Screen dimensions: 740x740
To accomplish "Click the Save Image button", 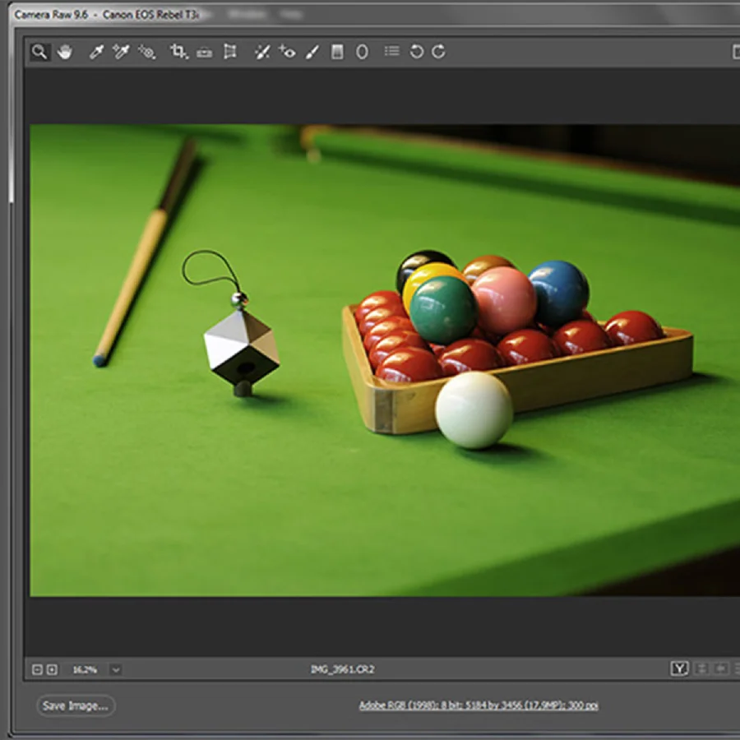I will [76, 705].
